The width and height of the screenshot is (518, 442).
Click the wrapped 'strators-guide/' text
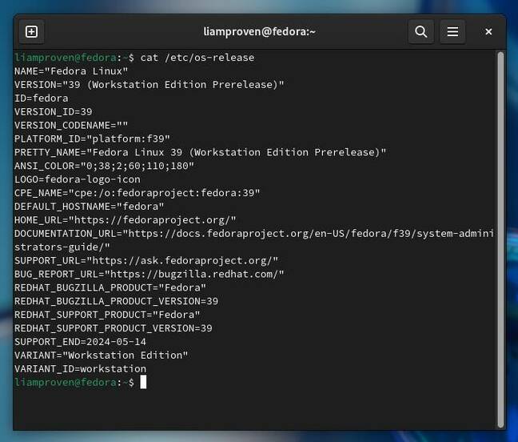(x=62, y=247)
